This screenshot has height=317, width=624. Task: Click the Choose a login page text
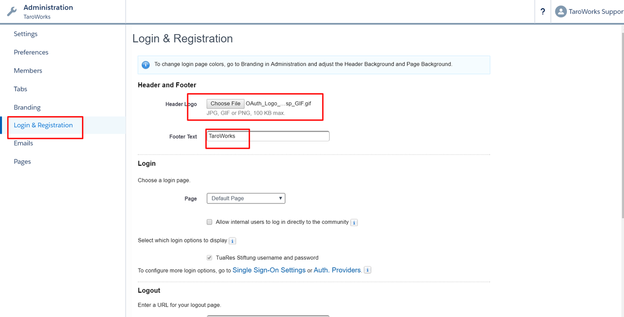(x=164, y=180)
